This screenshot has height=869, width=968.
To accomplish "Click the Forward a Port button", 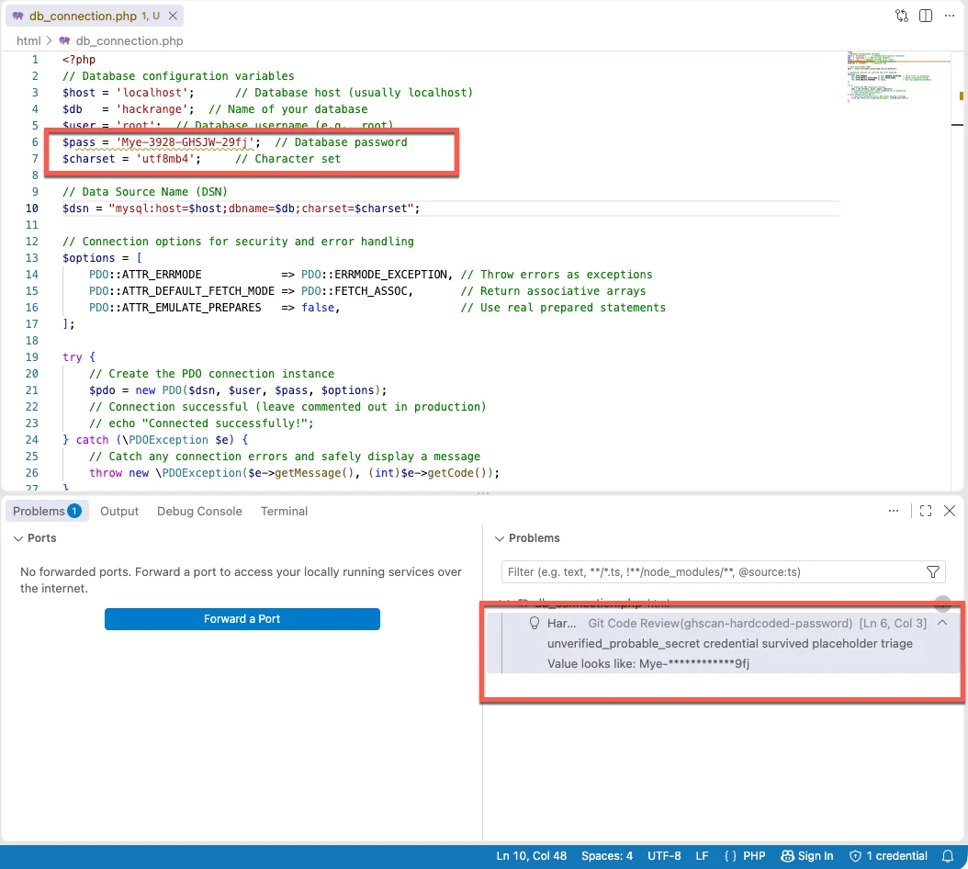I will pyautogui.click(x=242, y=619).
